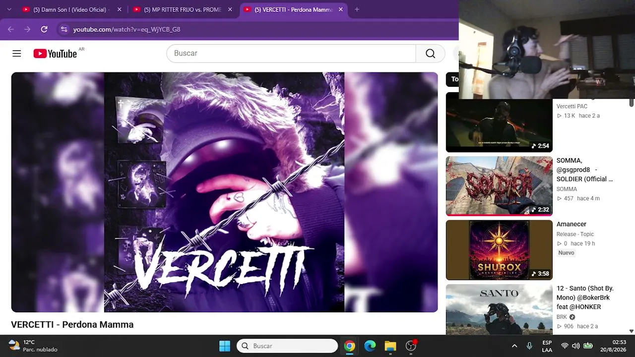The image size is (635, 357).
Task: Open the weather widget 12°C Parc. nublado
Action: coord(33,346)
